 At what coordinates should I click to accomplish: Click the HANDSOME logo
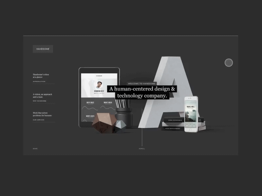pyautogui.click(x=43, y=49)
